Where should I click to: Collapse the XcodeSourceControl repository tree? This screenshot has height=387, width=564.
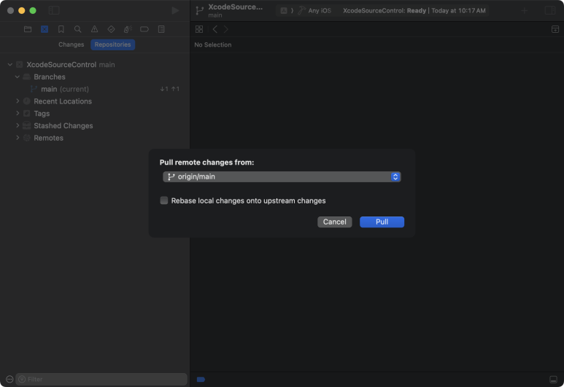[x=10, y=65]
